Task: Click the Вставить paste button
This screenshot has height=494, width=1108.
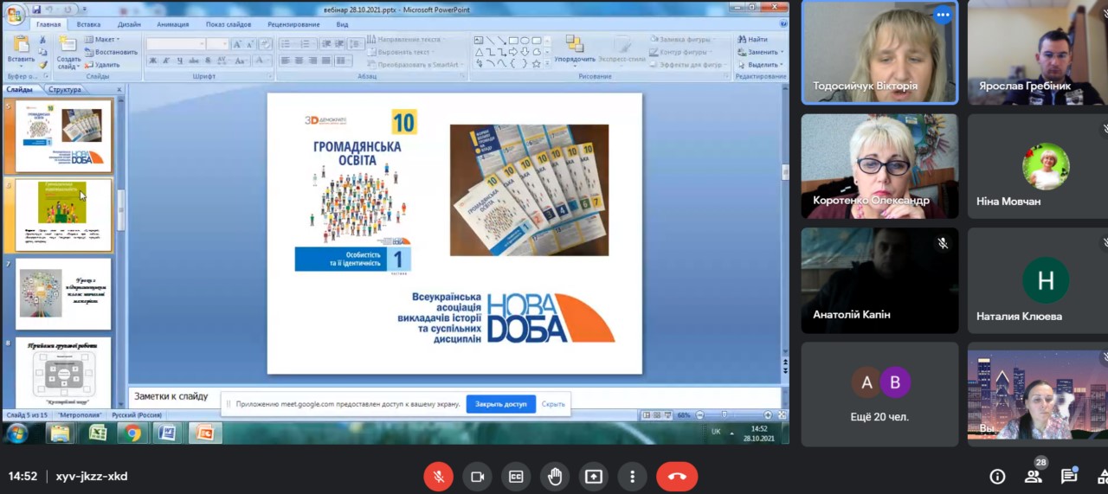Action: click(x=19, y=50)
